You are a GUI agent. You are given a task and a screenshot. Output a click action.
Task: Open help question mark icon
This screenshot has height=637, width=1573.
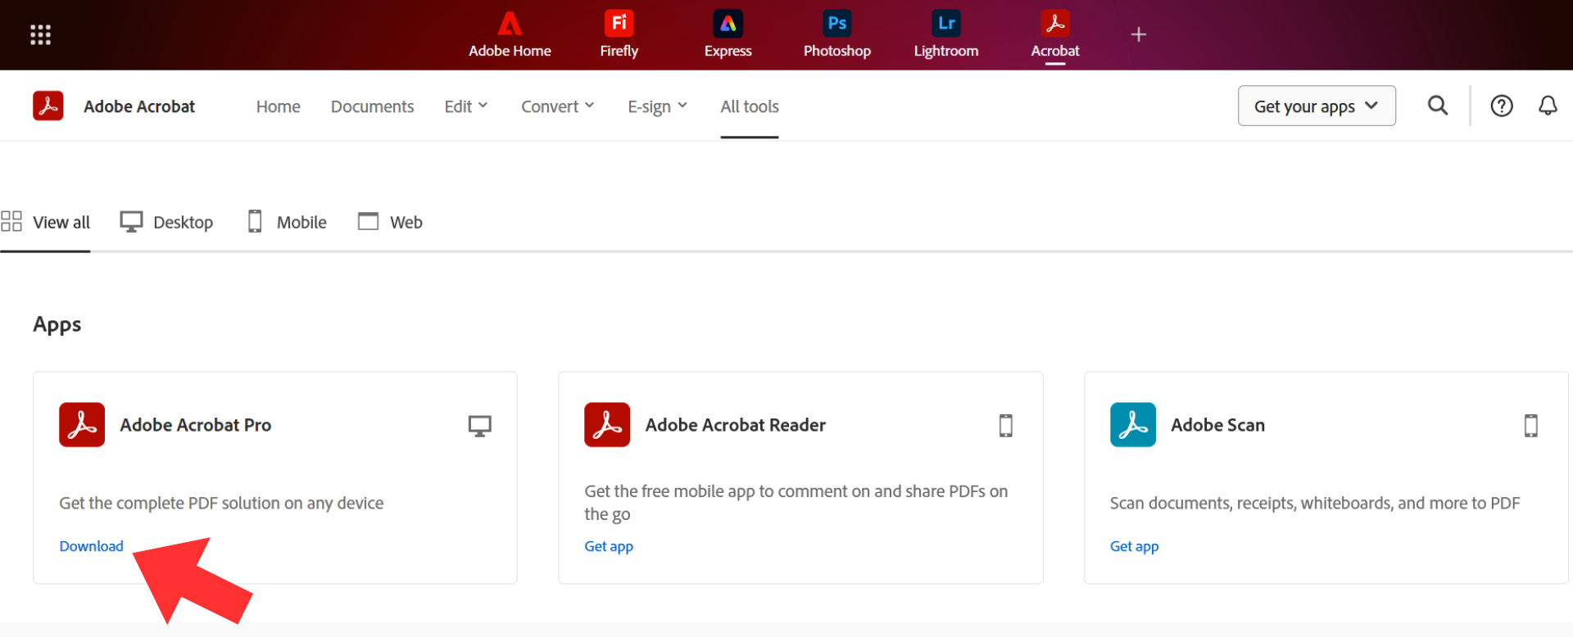coord(1502,106)
